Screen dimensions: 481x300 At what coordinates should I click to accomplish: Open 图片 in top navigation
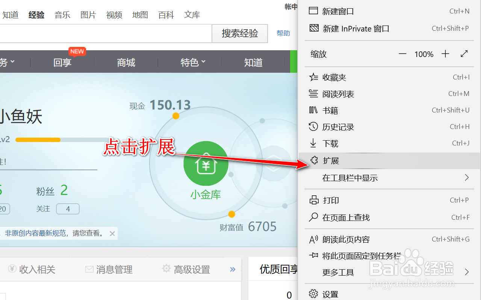(x=88, y=15)
